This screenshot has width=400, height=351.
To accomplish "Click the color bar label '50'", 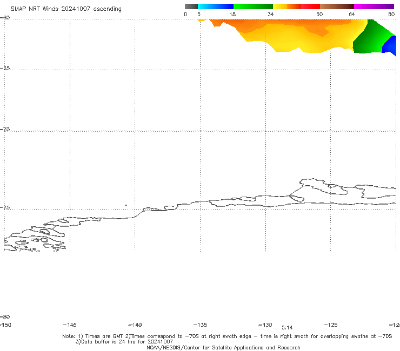I will tap(319, 15).
